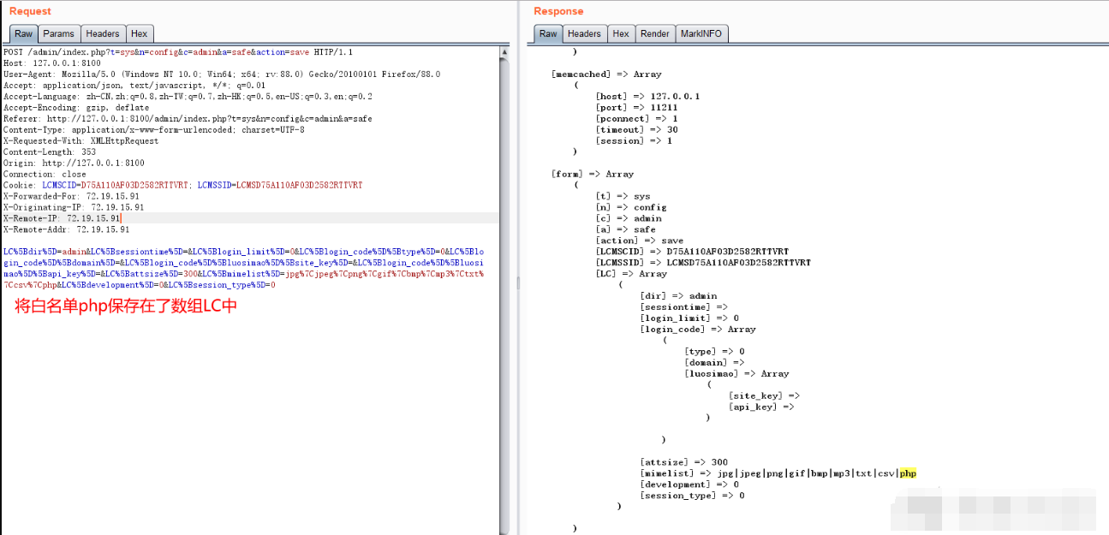This screenshot has height=535, width=1109.
Task: Open the Request Hex tab
Action: (140, 33)
